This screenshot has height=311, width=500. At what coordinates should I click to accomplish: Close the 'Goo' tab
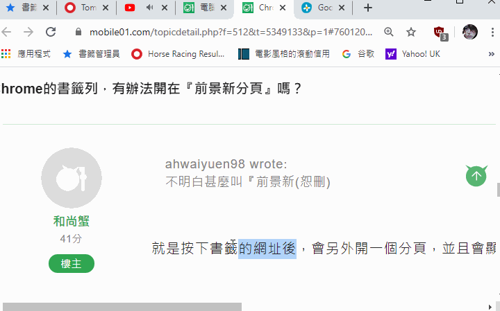click(342, 8)
